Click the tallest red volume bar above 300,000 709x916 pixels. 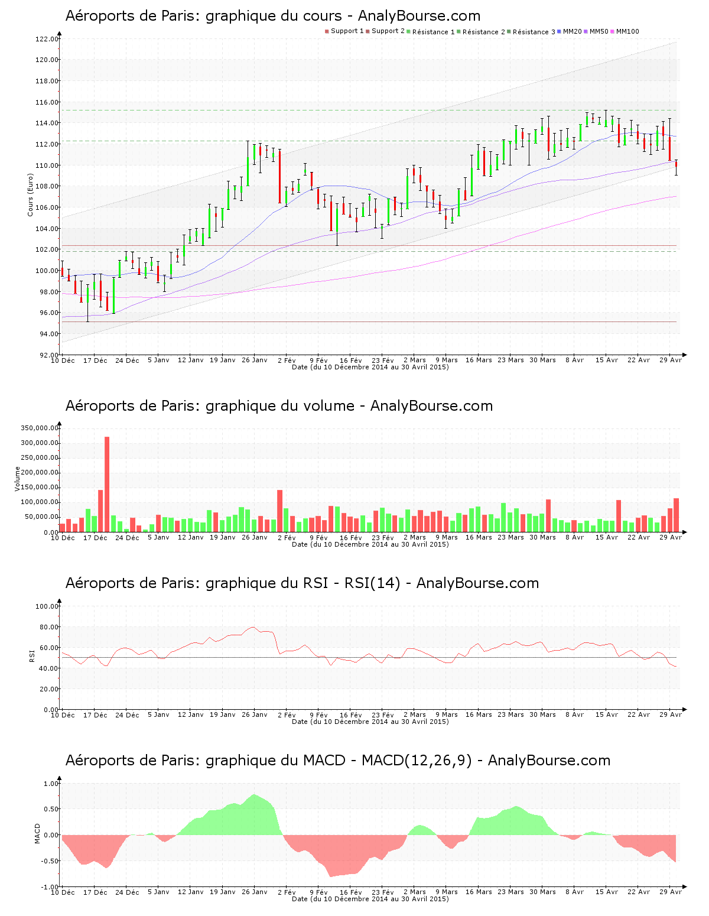[x=107, y=485]
